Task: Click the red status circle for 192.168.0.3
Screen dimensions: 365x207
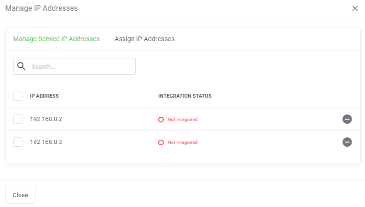Action: click(161, 143)
